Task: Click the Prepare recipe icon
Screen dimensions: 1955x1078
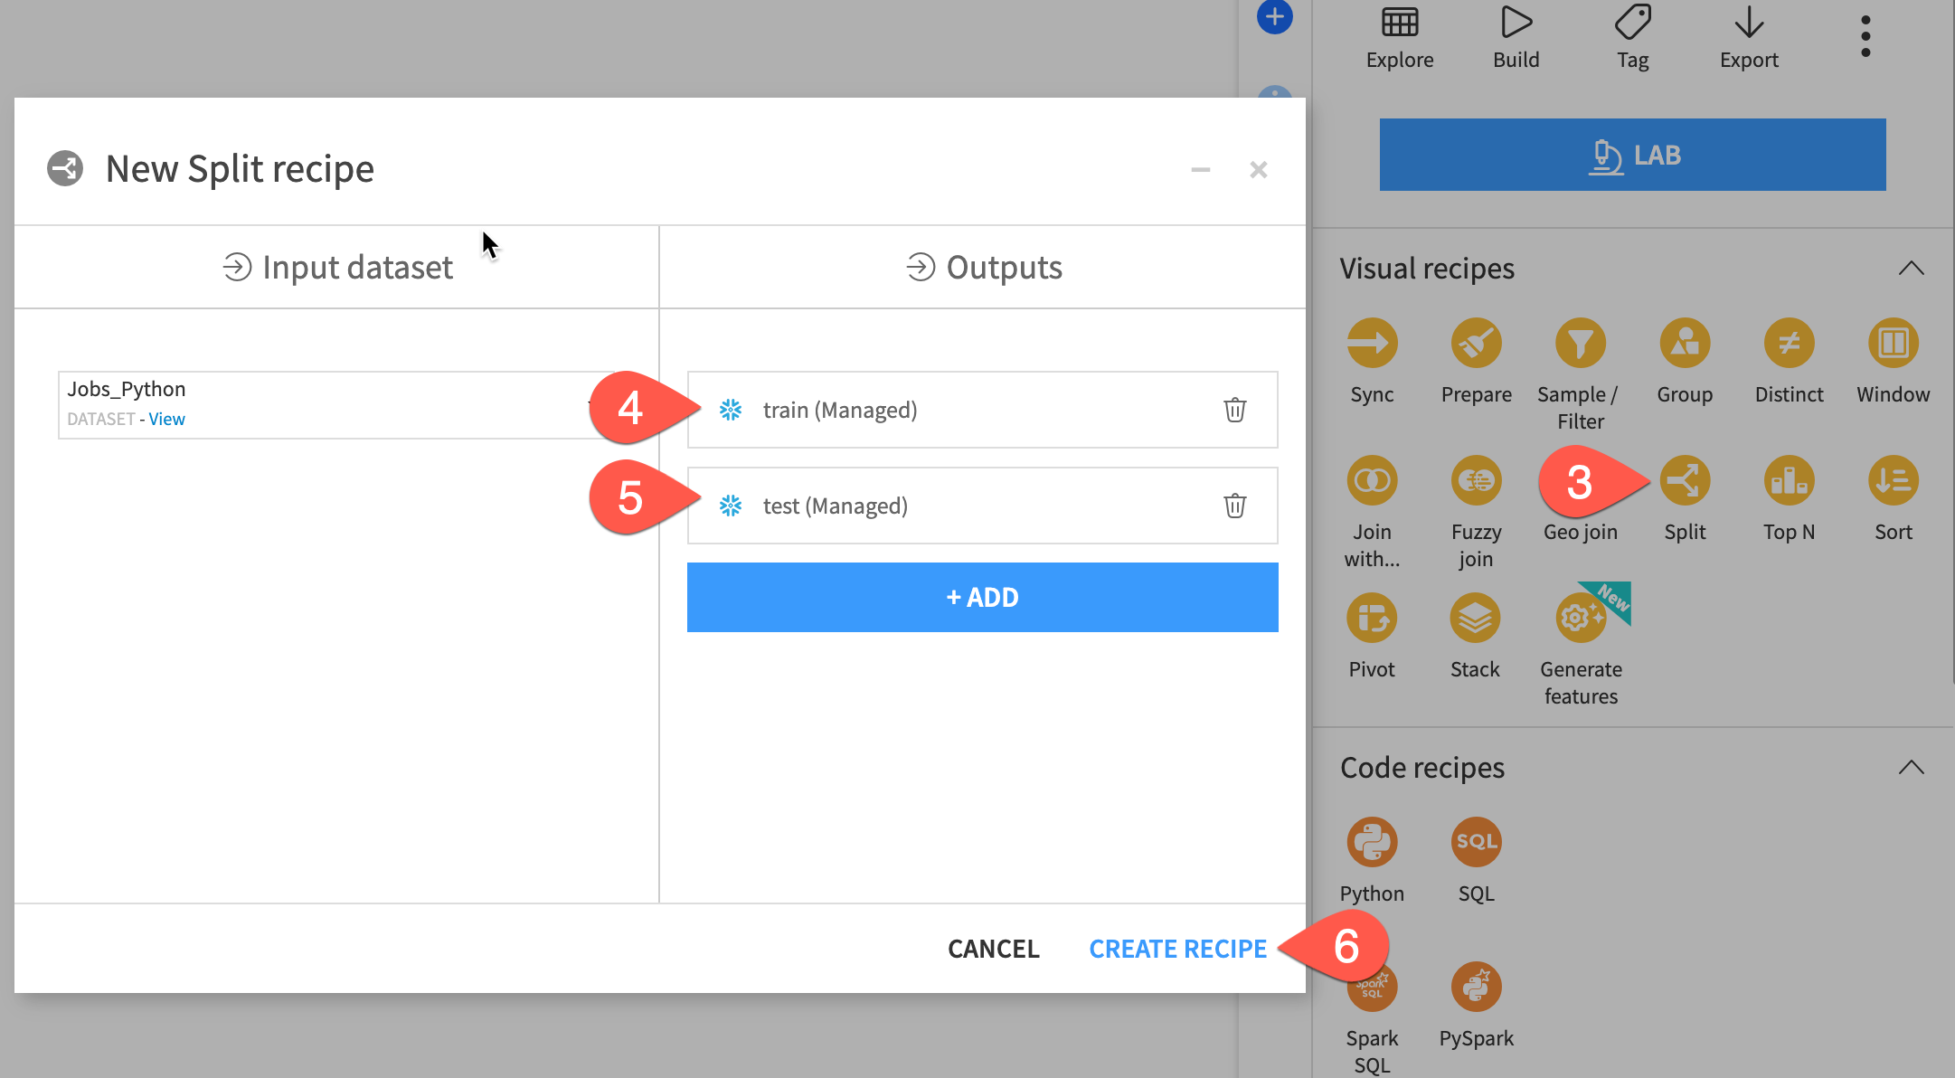Action: (x=1476, y=344)
